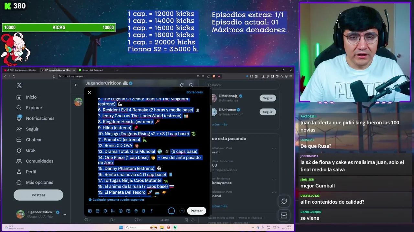Screen dimensions: 414x232
Task: Add another post with plus button
Action: [182, 211]
